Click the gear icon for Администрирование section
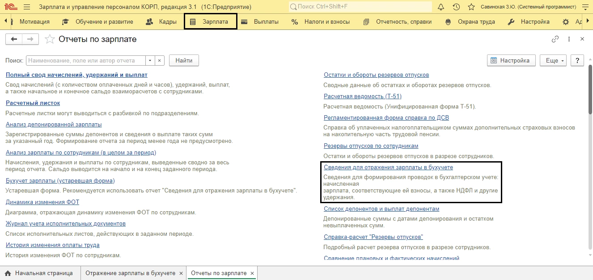Viewport: 593px width, 280px height. 566,21
